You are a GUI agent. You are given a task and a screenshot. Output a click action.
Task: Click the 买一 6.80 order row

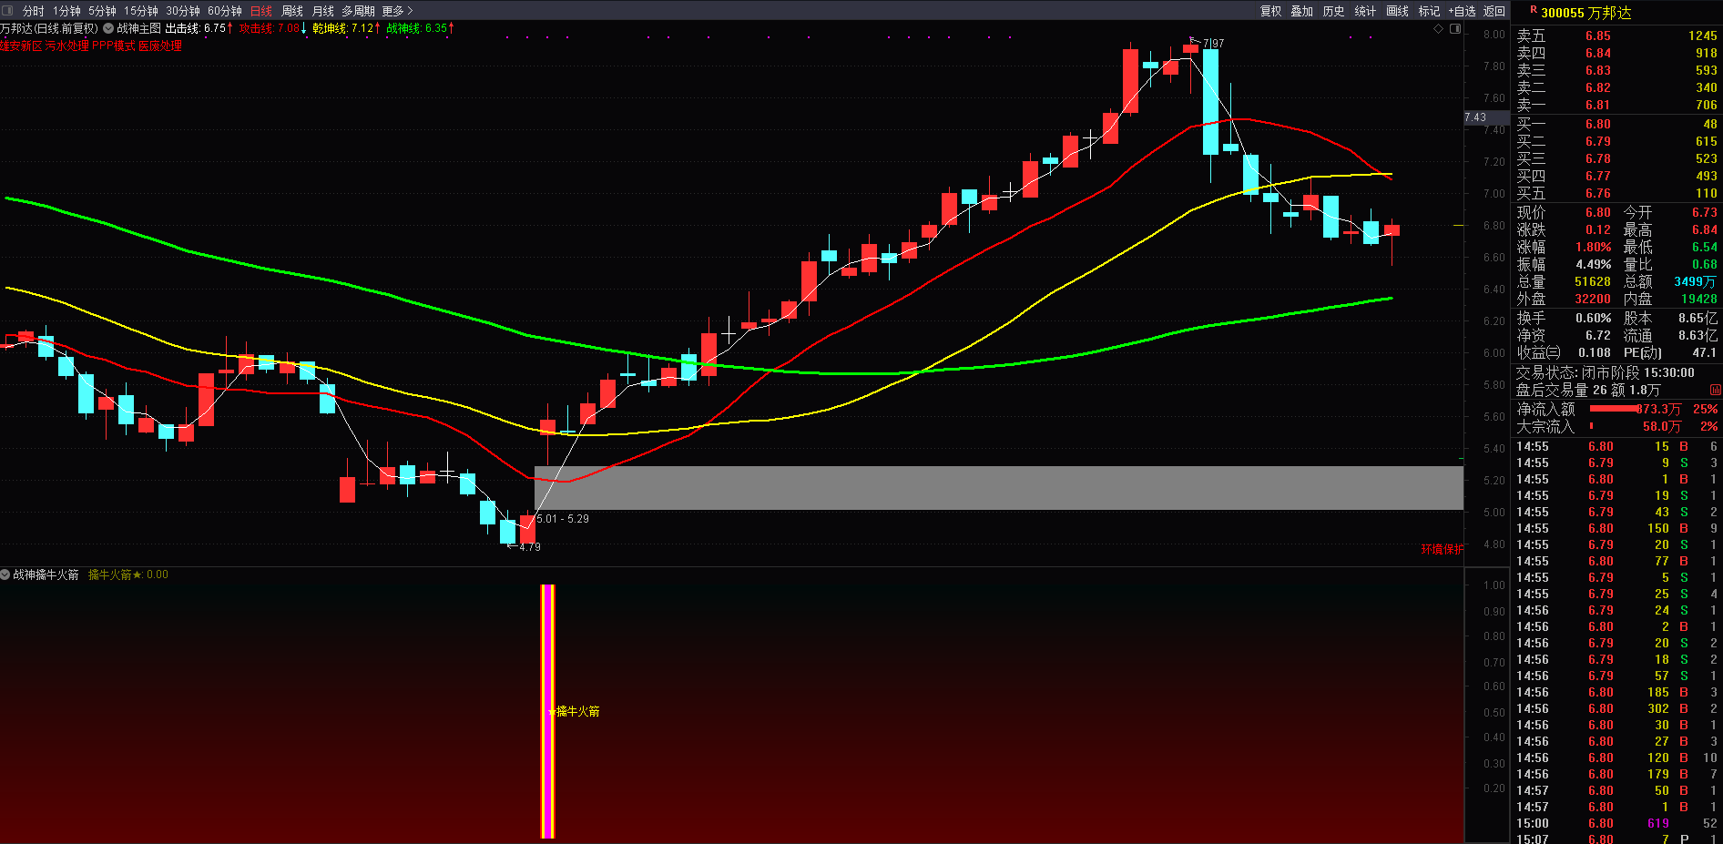[x=1616, y=124]
